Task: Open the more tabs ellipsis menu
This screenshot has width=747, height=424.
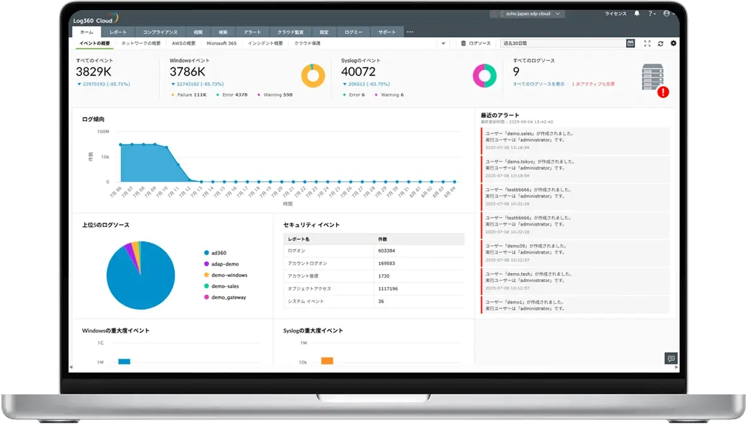Action: tap(410, 32)
